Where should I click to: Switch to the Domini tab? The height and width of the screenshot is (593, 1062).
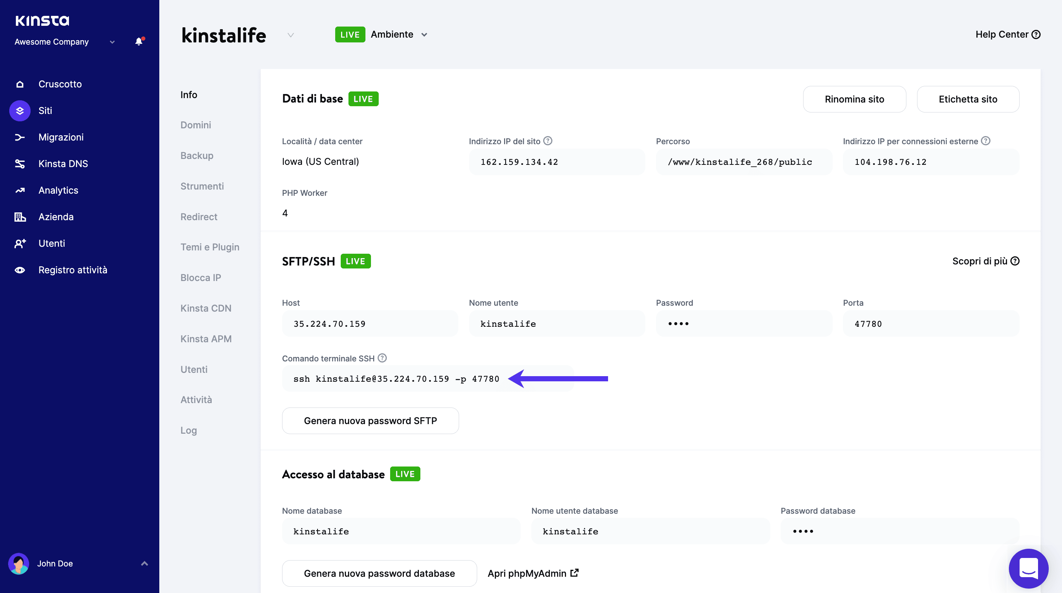coord(195,125)
